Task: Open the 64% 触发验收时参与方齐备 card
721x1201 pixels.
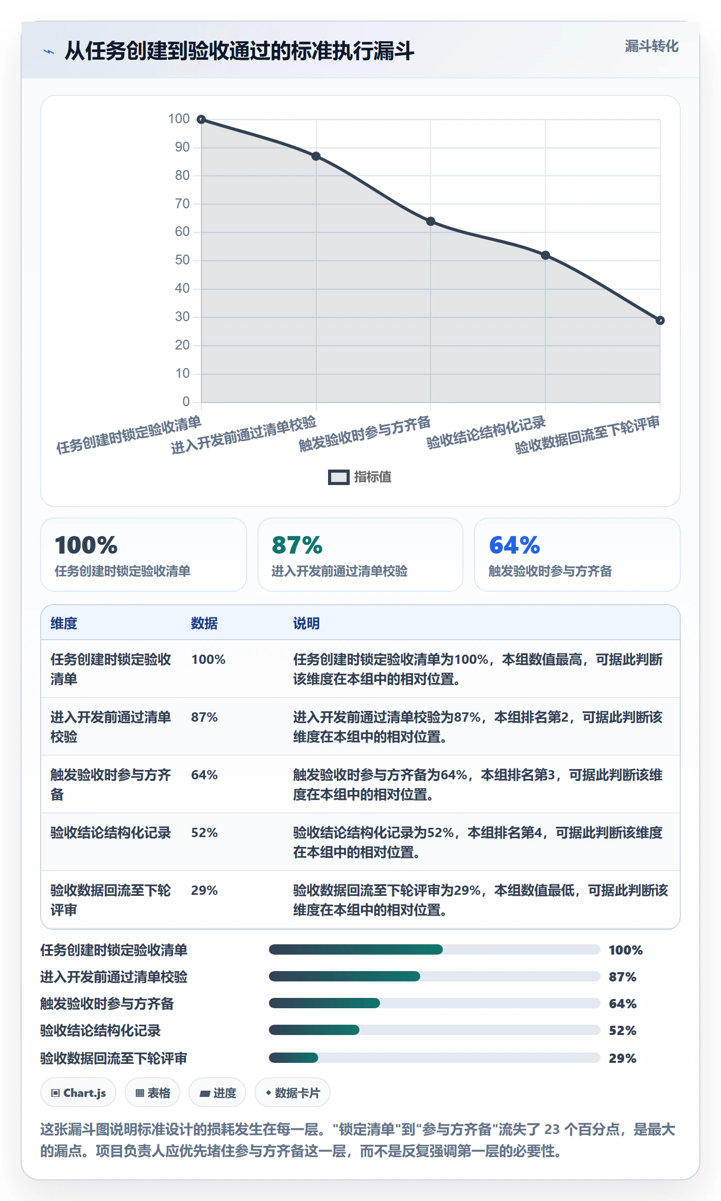Action: (577, 555)
